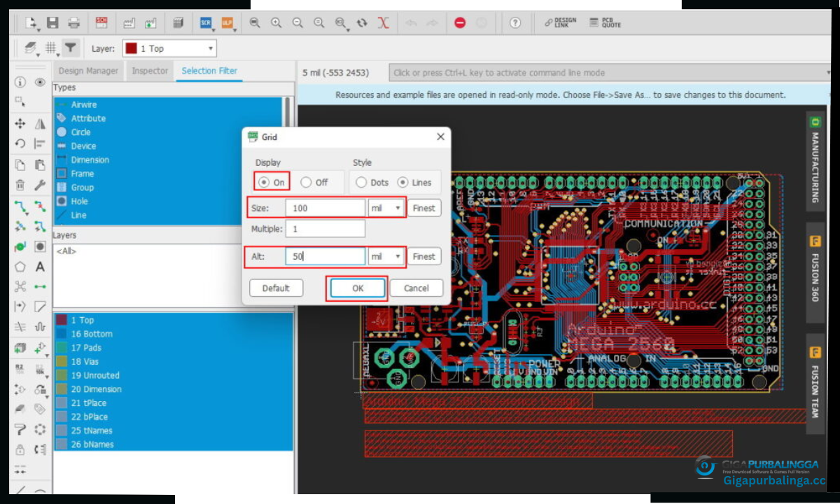This screenshot has height=504, width=840.
Task: Select the Polygon tool in the left palette
Action: coord(20,267)
